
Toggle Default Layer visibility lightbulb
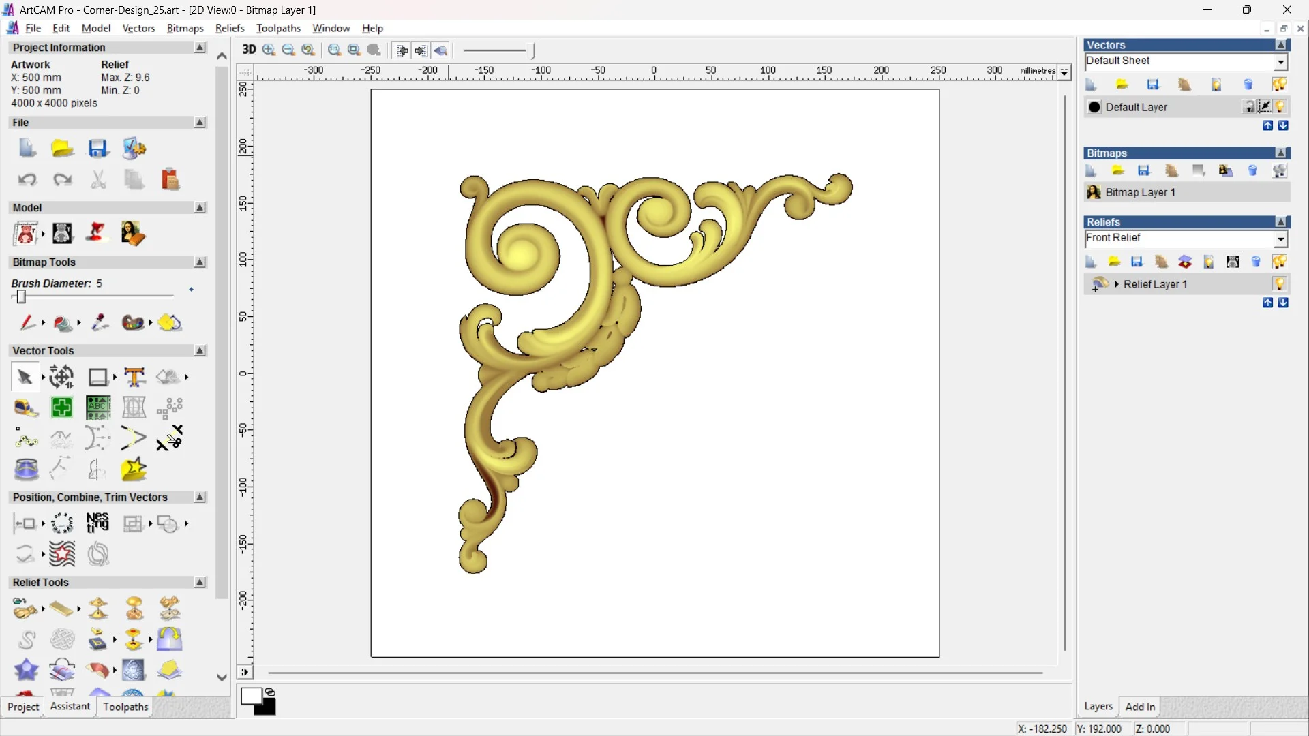1280,107
